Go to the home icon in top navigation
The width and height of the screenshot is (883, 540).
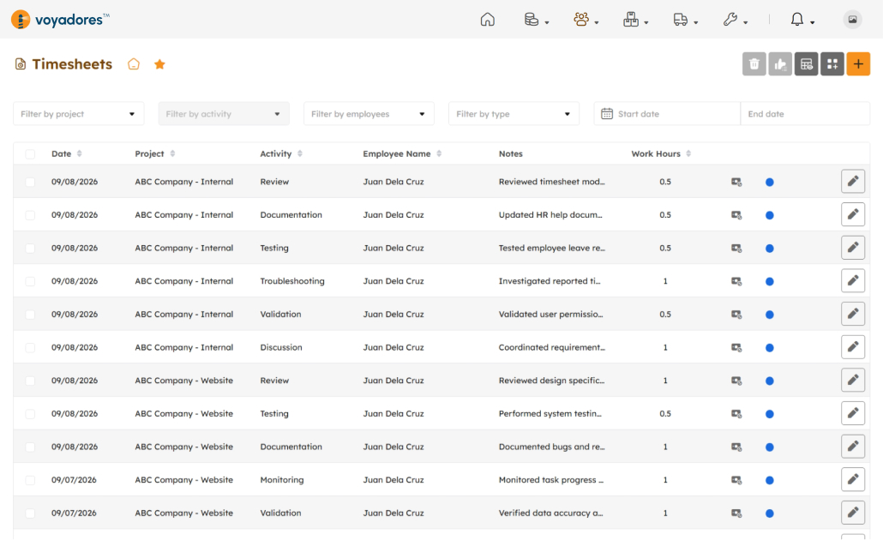(487, 20)
